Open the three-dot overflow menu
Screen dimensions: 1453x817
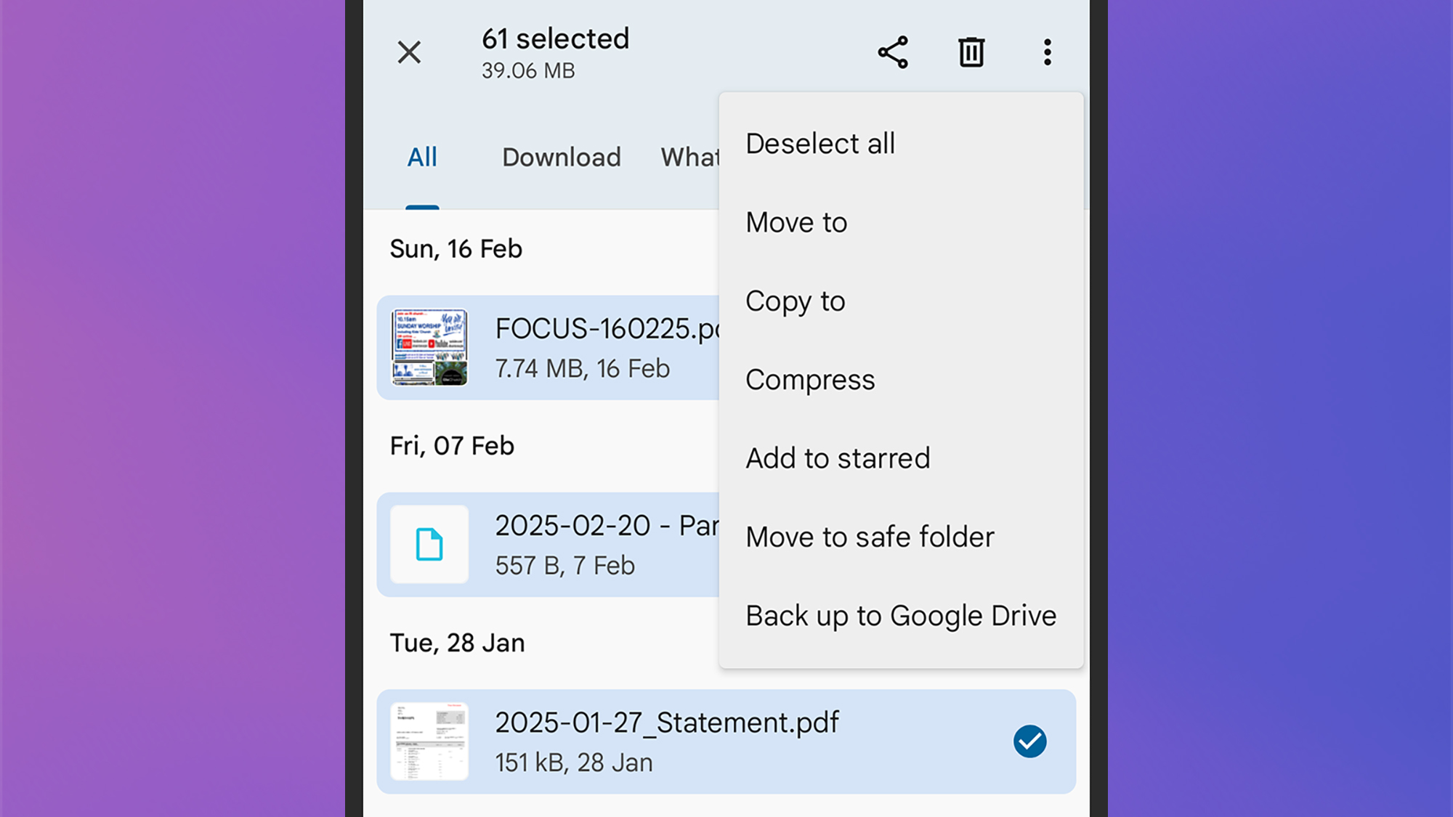point(1047,52)
